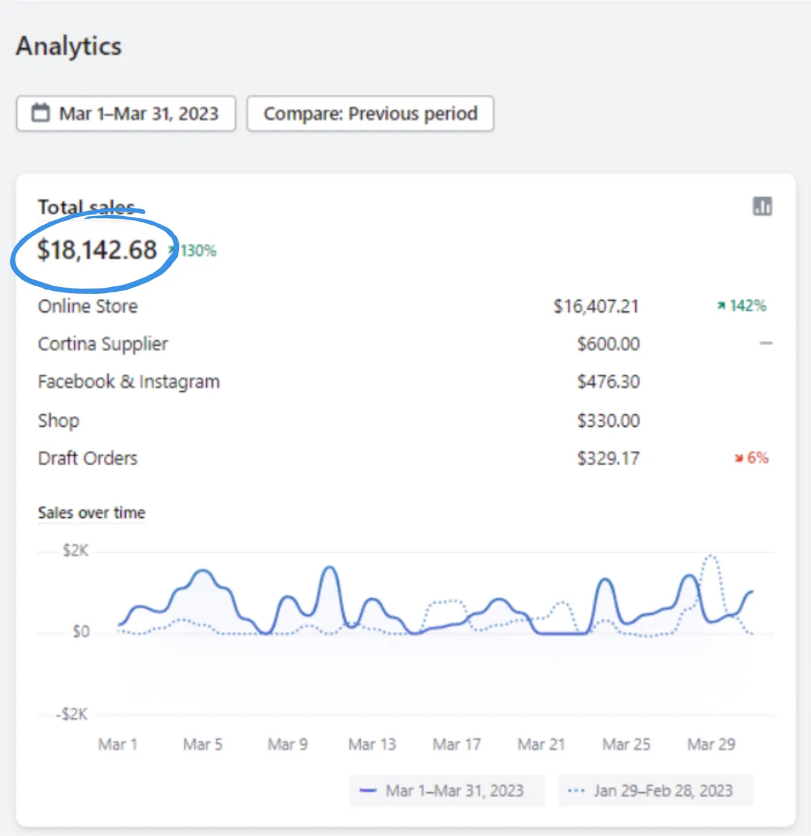811x836 pixels.
Task: Click the green arrow beside 142%
Action: (721, 306)
